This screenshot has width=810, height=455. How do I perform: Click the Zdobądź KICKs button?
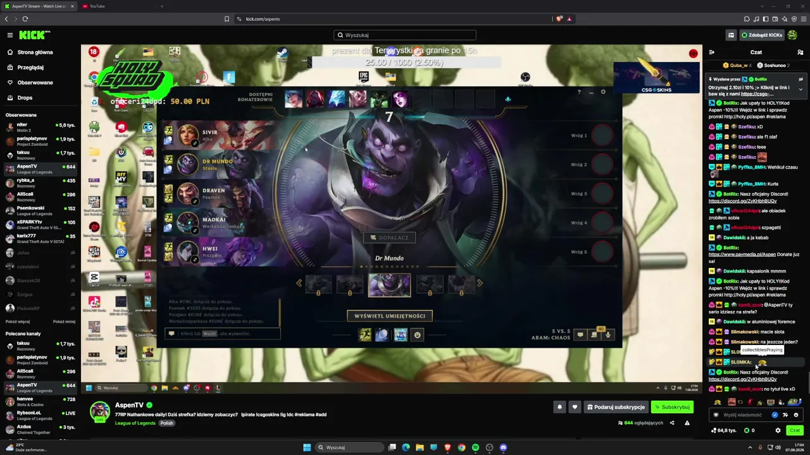pyautogui.click(x=762, y=35)
